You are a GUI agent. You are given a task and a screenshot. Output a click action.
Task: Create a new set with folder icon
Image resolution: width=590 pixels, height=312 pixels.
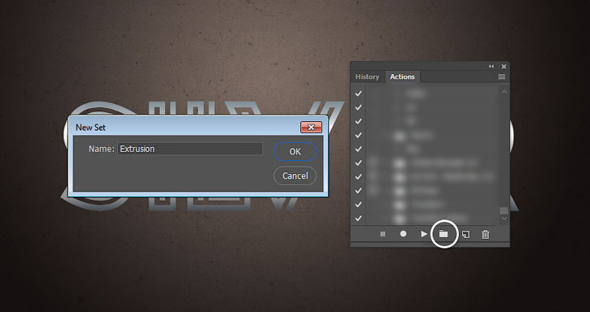[x=444, y=234]
